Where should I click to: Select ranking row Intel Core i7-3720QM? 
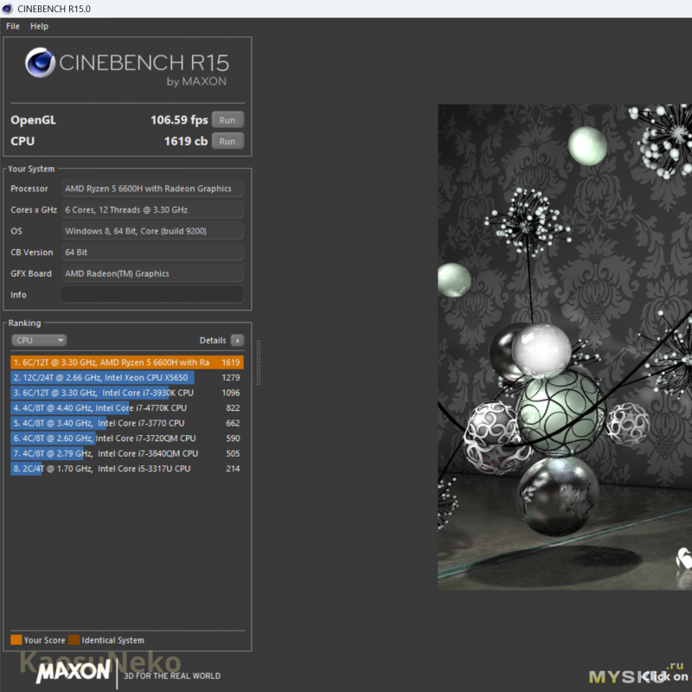(x=127, y=439)
